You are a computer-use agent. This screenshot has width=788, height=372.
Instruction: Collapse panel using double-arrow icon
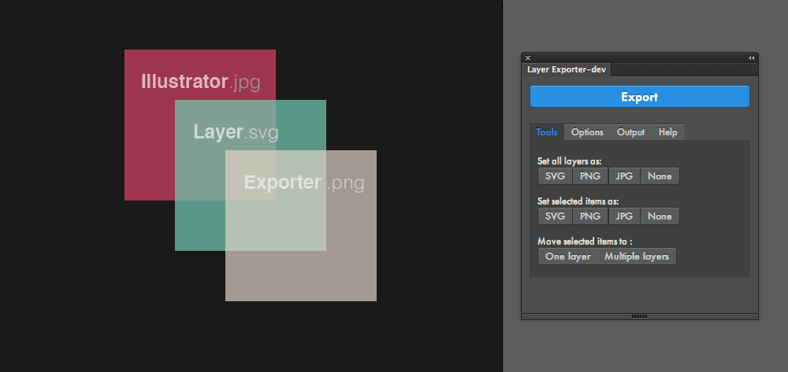click(x=751, y=57)
